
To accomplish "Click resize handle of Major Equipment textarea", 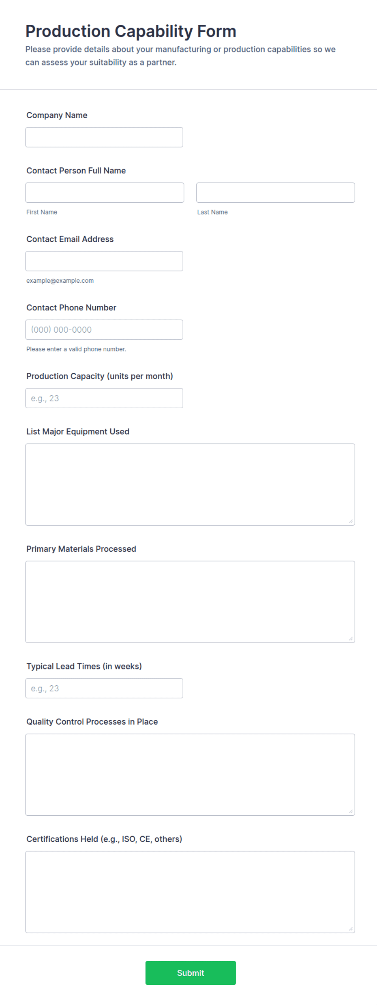I will (351, 522).
